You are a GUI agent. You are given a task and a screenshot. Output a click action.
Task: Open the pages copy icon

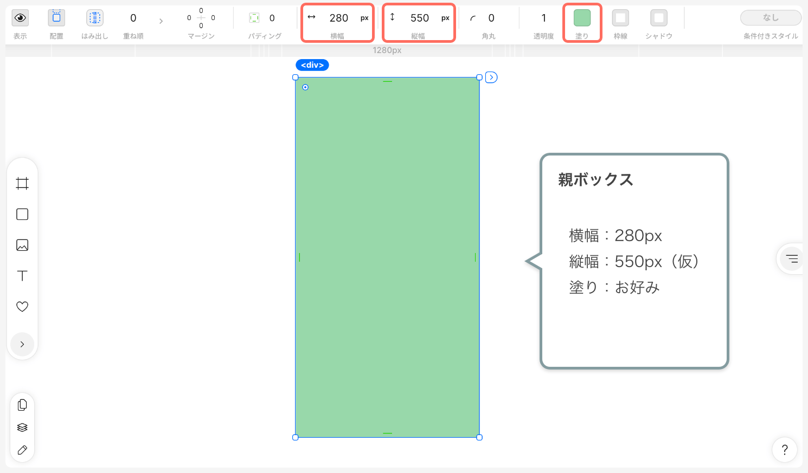point(22,405)
